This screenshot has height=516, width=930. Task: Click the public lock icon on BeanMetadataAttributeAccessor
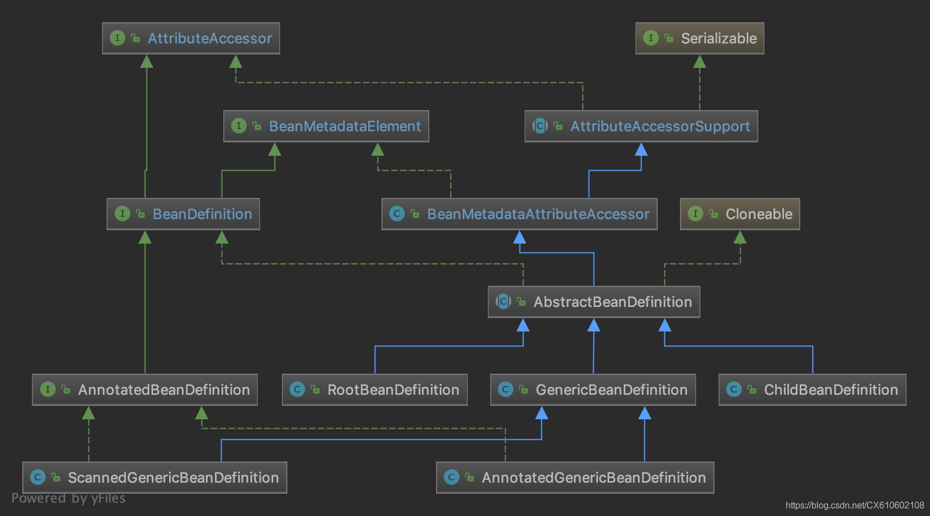[415, 214]
